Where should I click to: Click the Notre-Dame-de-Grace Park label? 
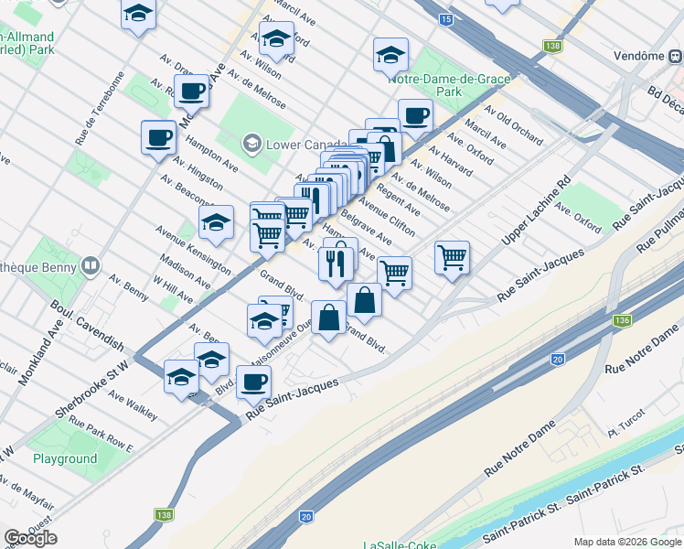coord(449,85)
